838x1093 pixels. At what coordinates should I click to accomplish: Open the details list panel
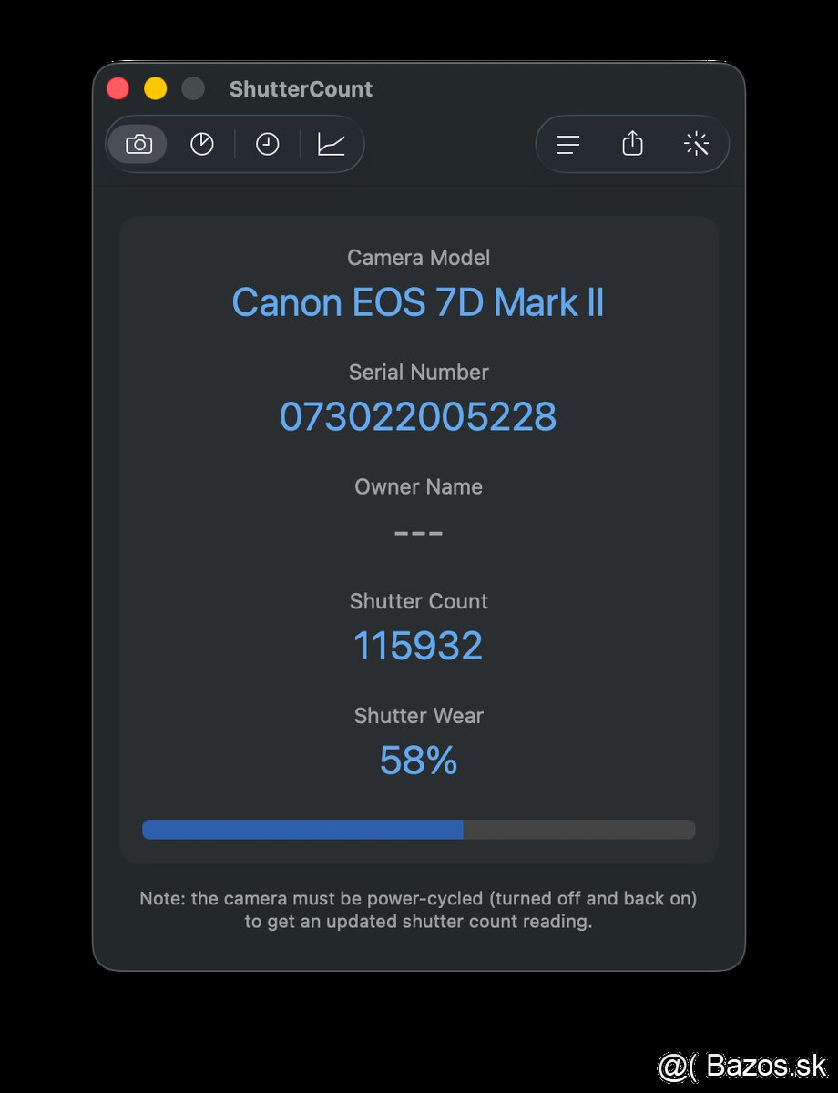click(x=567, y=144)
